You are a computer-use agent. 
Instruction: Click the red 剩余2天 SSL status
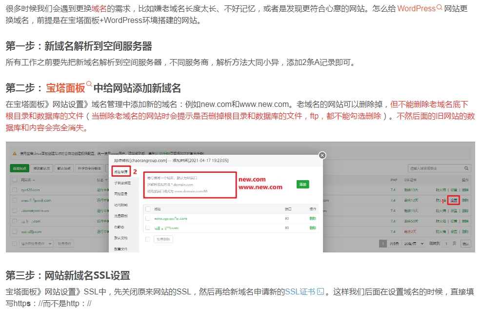(410, 231)
